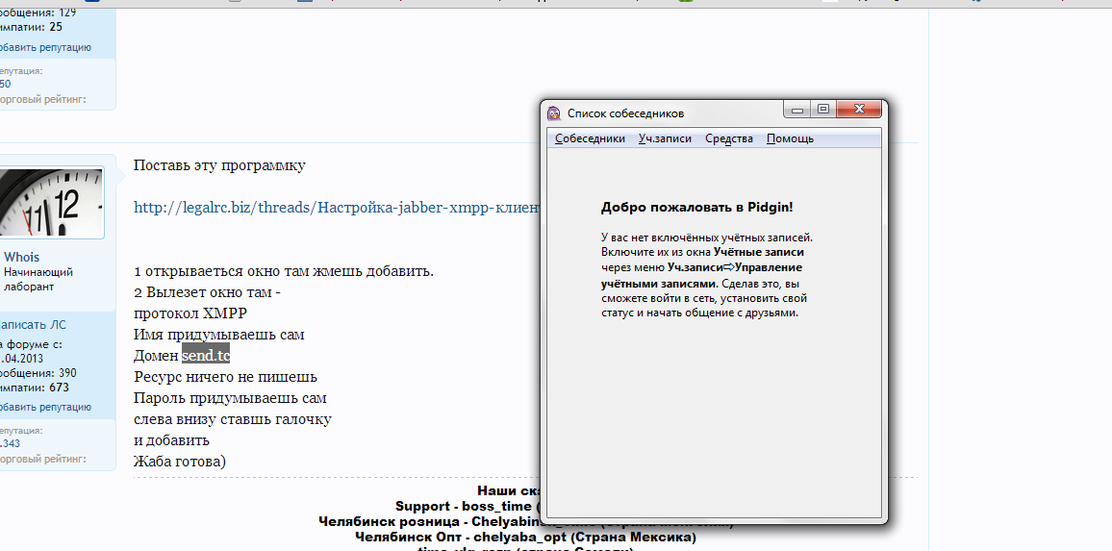The image size is (1112, 551).
Task: Open the Собеседники menu in Pidgin
Action: tap(590, 138)
